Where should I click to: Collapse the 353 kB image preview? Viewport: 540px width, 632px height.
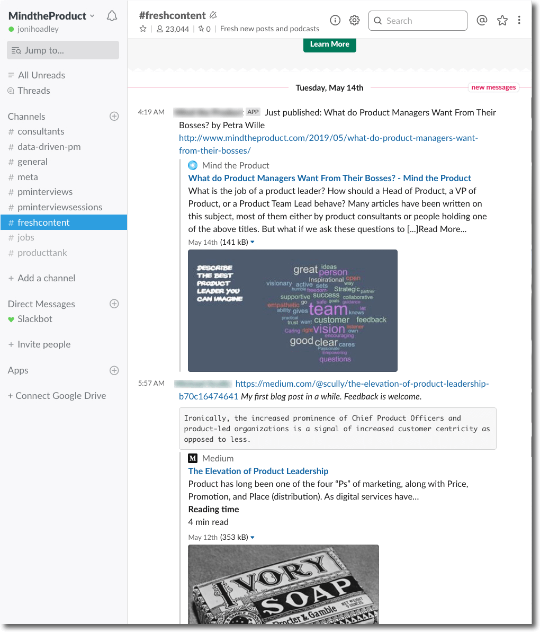pos(253,537)
